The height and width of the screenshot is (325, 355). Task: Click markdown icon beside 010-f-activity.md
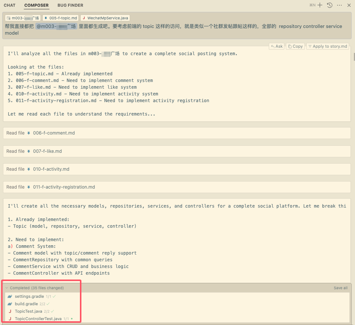29,169
